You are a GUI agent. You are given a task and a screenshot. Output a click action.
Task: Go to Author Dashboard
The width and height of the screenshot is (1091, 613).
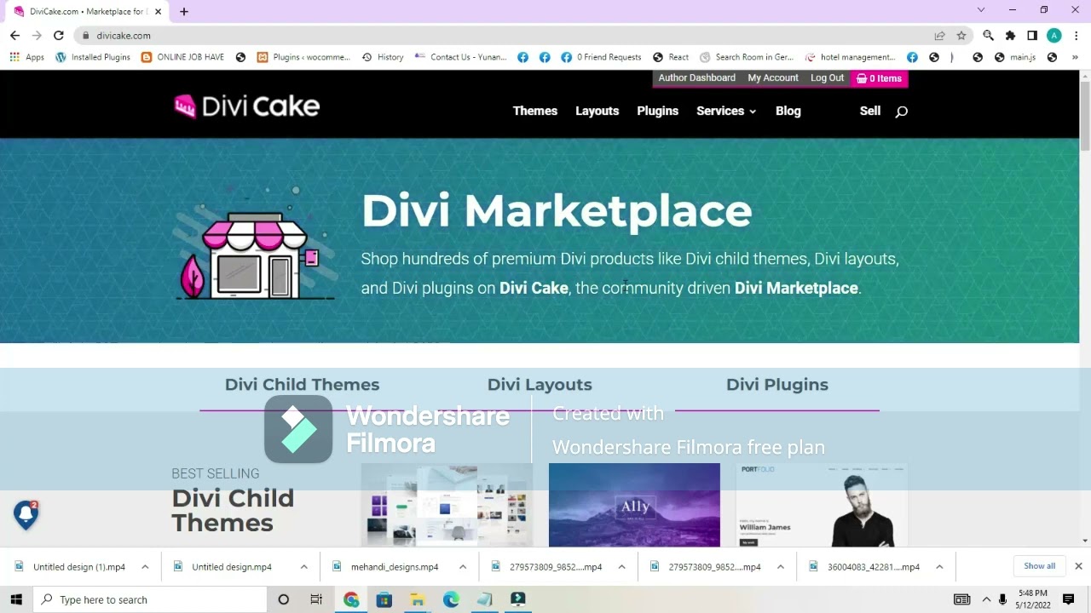tap(696, 78)
